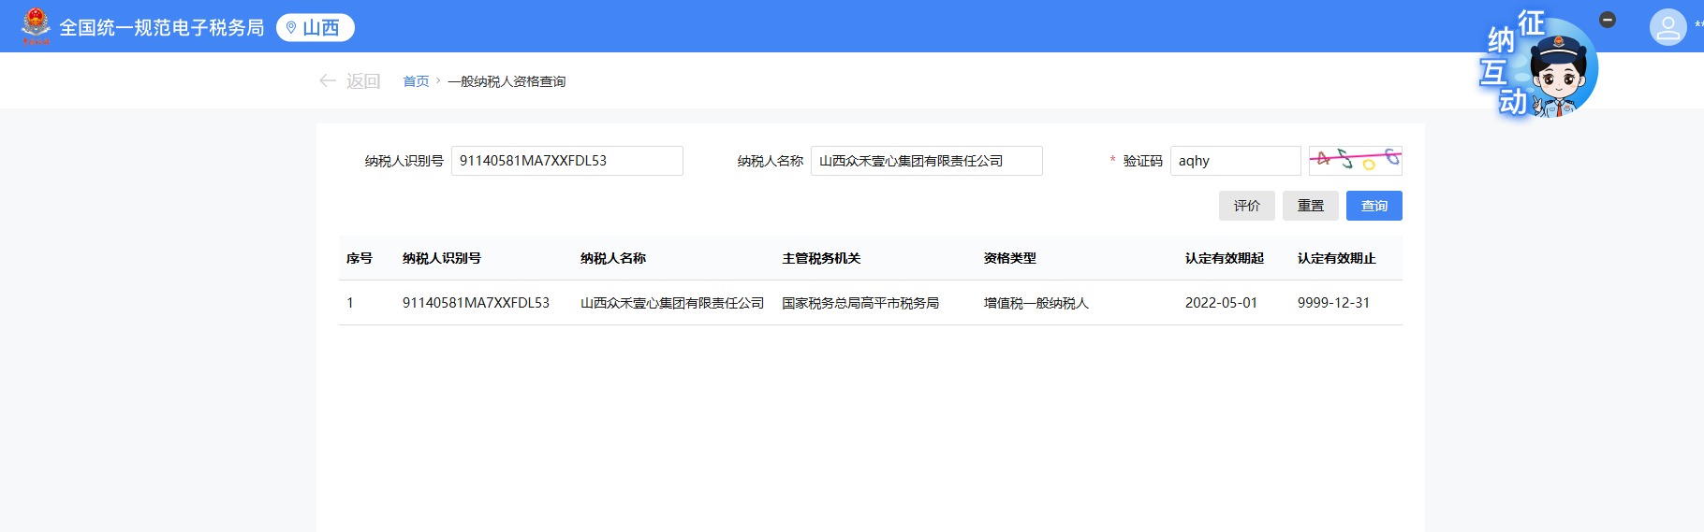Refresh the captcha image
This screenshot has height=532, width=1704.
click(x=1355, y=161)
